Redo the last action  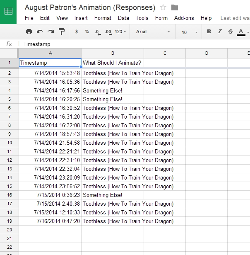50,32
